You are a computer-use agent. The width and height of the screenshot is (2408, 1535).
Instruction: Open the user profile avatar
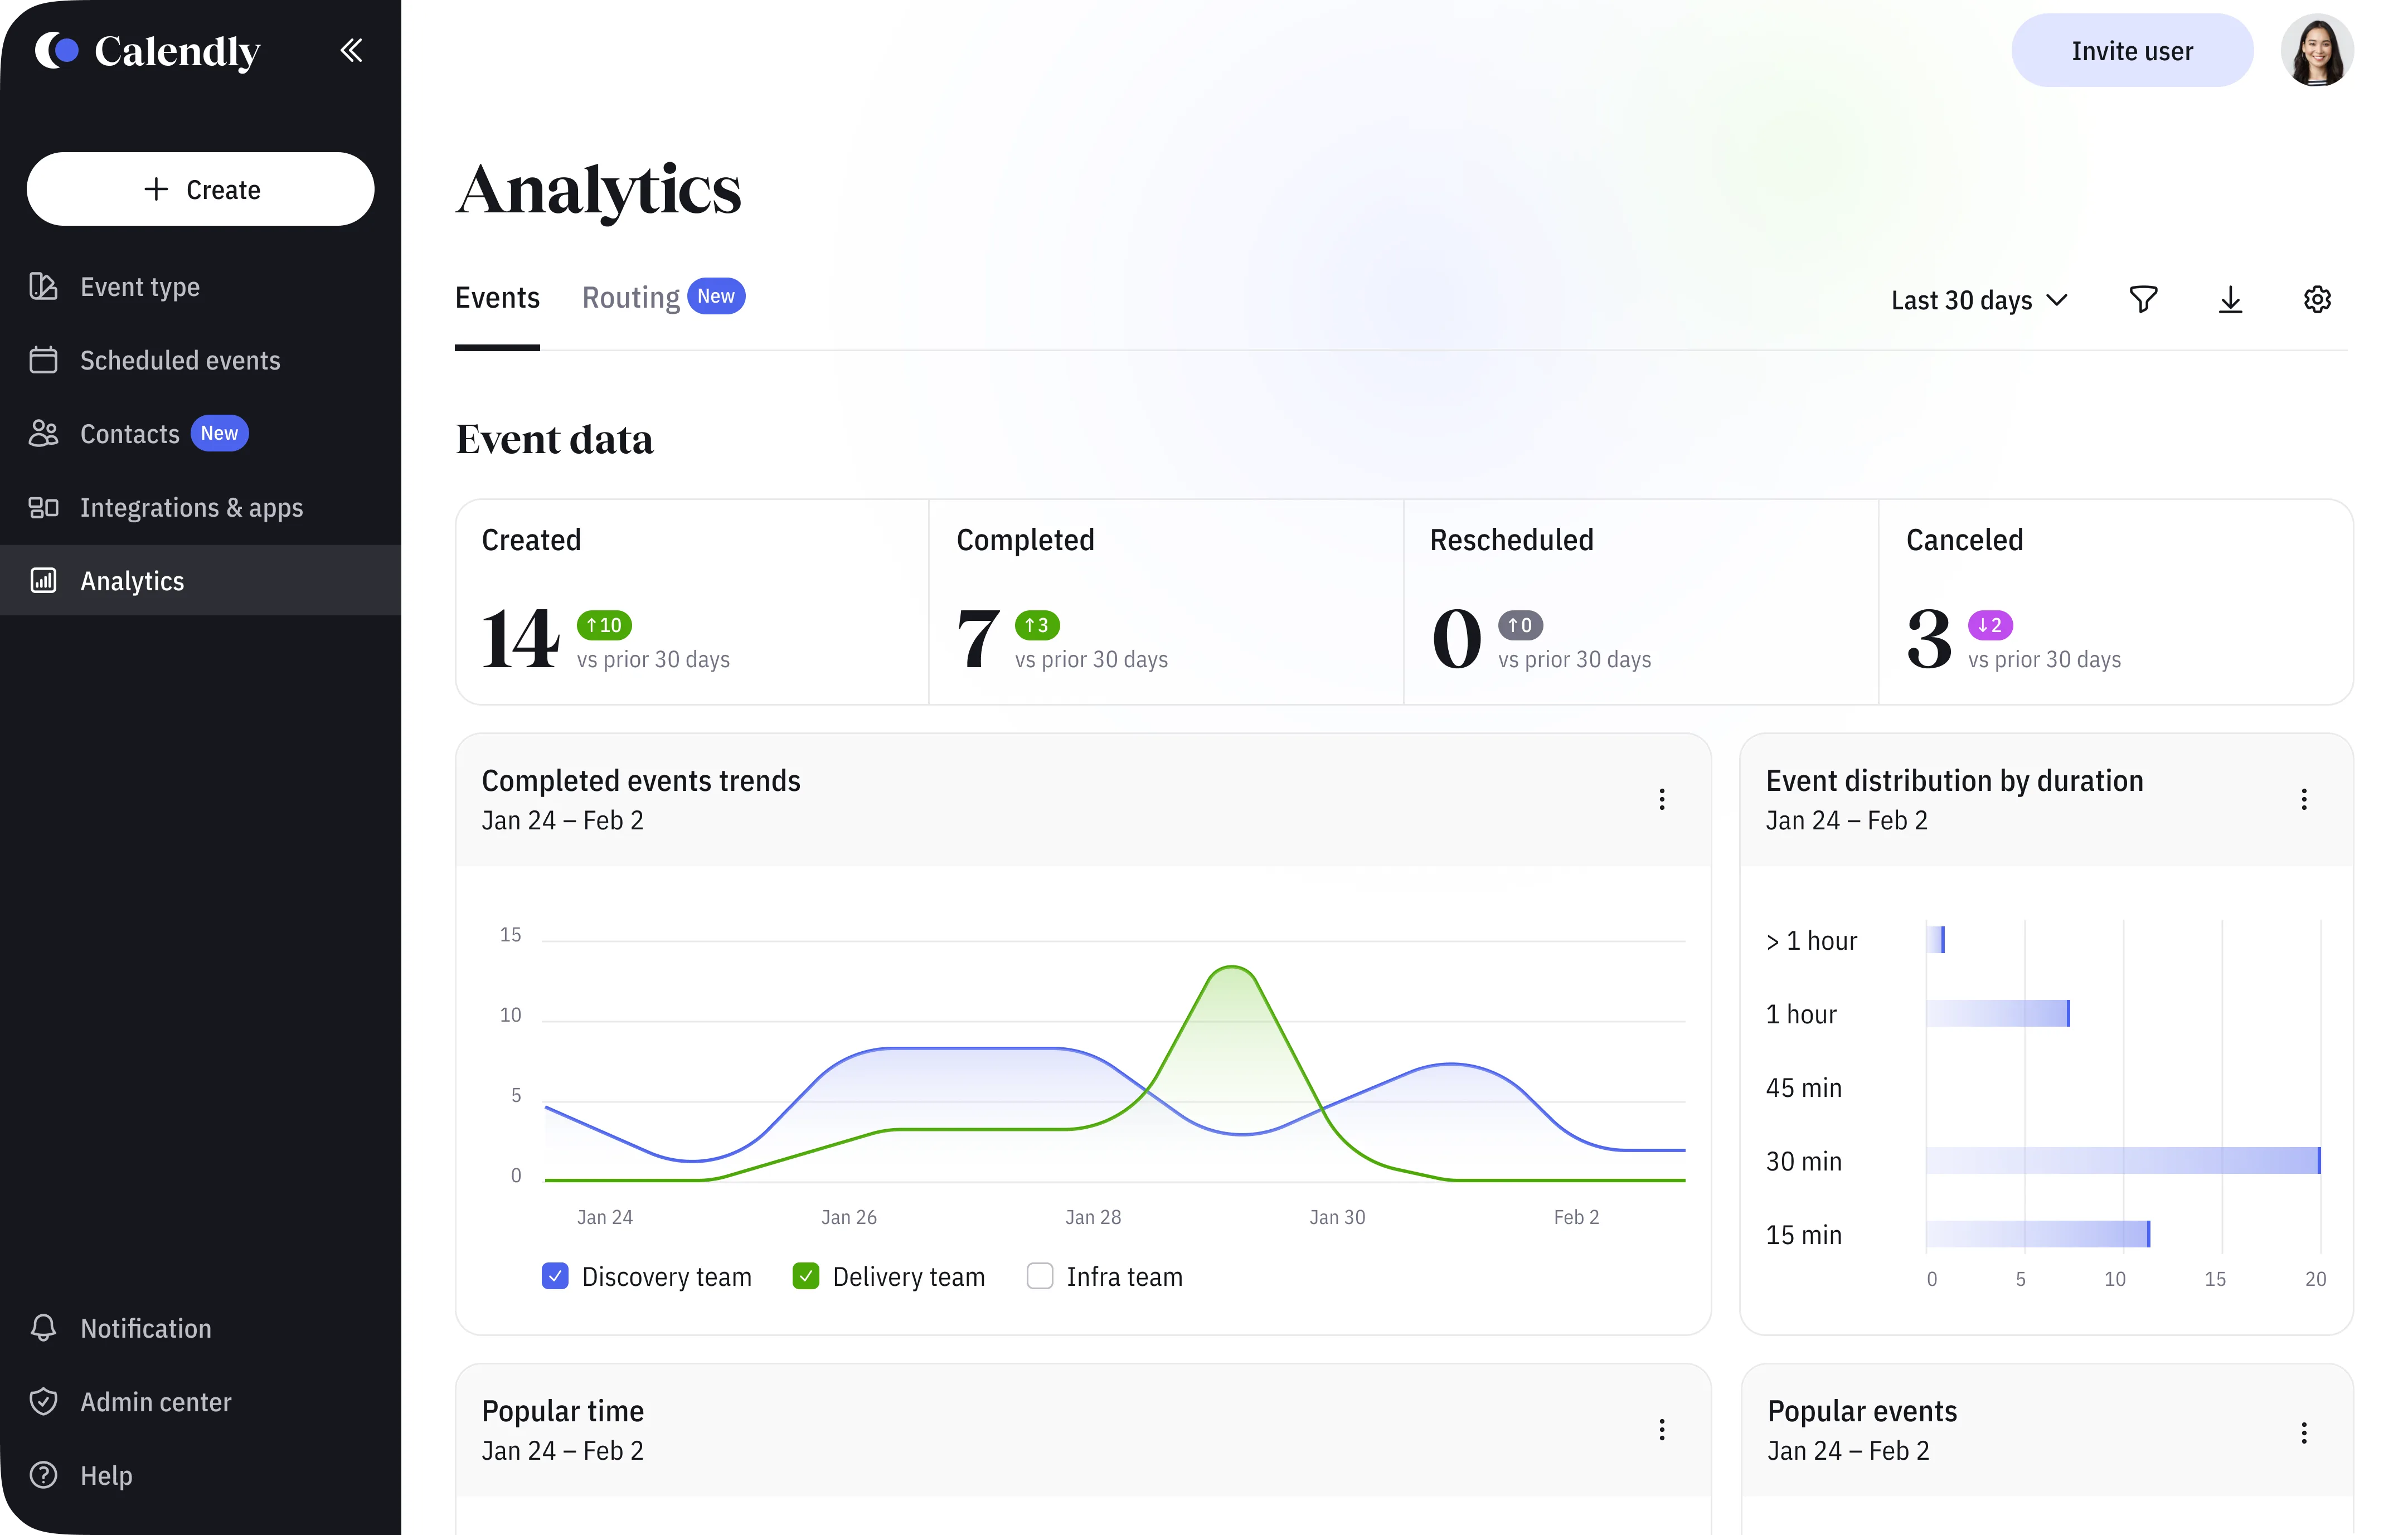[2317, 50]
